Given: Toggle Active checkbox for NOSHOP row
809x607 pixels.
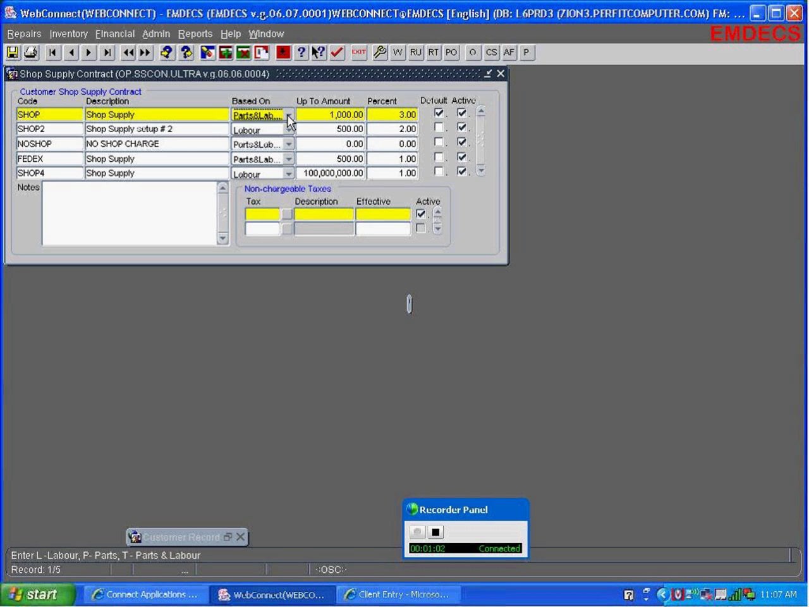Looking at the screenshot, I should coord(461,142).
